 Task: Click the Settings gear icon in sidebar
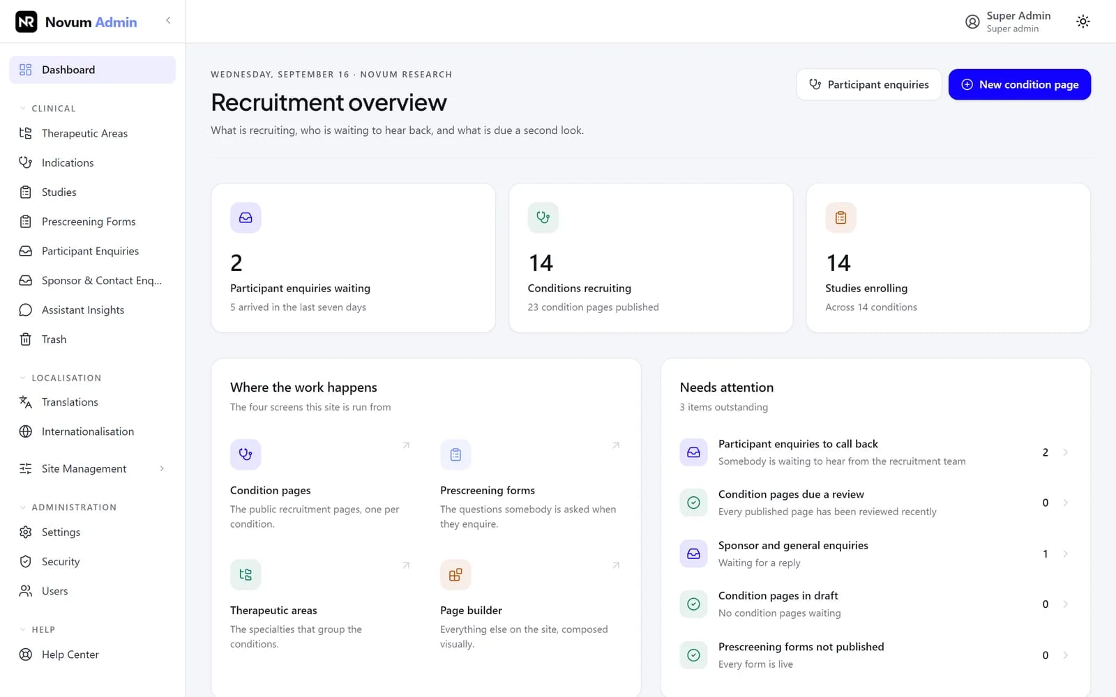[x=26, y=533]
